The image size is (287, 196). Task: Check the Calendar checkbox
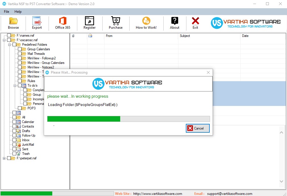[14, 122]
